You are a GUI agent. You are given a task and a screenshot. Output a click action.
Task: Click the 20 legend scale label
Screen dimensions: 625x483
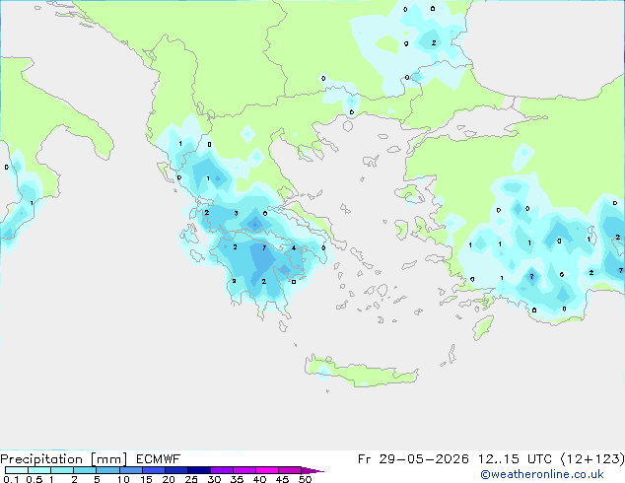[x=169, y=479]
